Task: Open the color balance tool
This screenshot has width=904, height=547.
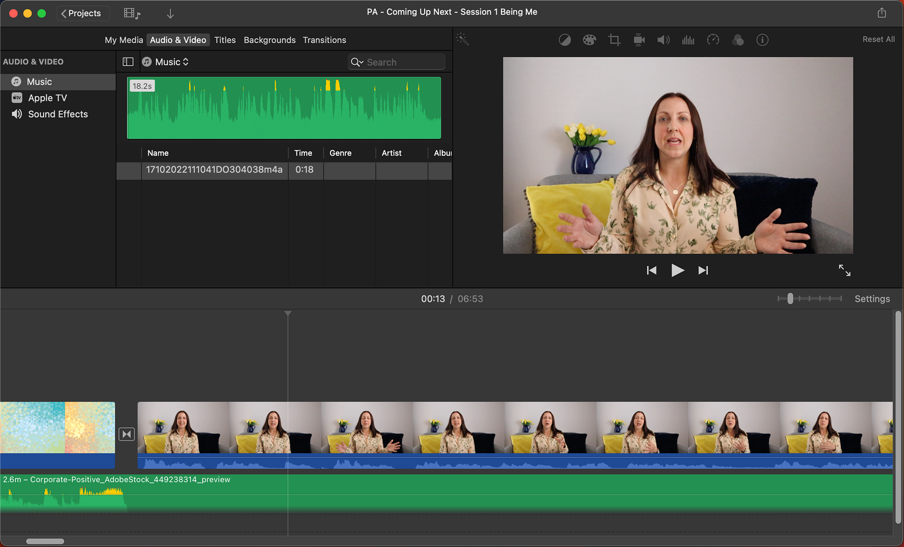Action: (x=565, y=40)
